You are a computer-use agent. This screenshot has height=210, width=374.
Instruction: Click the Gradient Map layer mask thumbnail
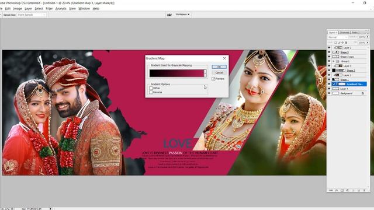point(342,84)
